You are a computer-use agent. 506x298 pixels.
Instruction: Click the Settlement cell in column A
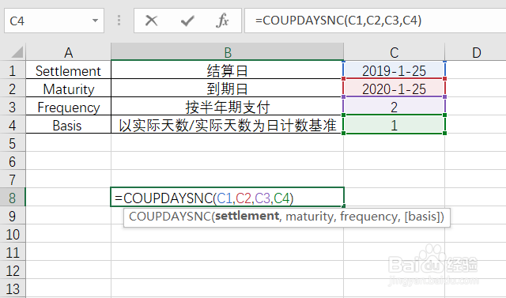coord(69,70)
